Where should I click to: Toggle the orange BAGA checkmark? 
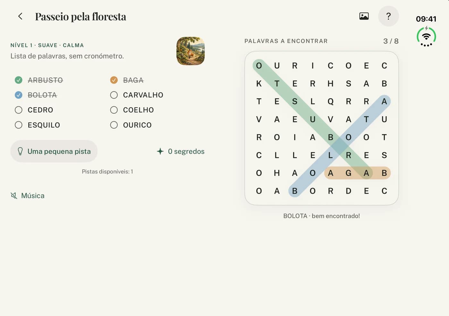pos(114,80)
